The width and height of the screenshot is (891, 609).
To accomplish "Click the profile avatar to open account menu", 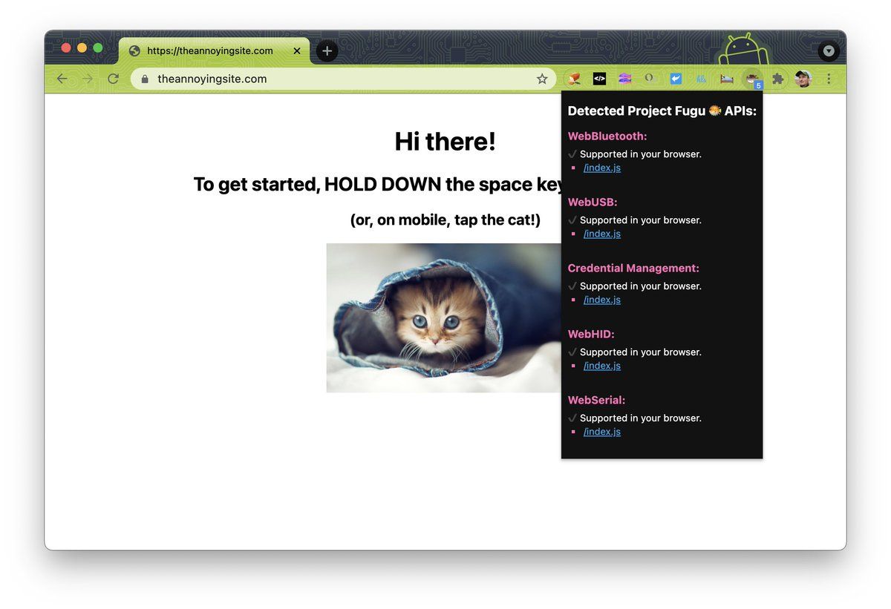I will click(x=803, y=78).
